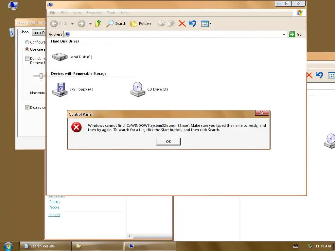Click the window title bar computer icon
This screenshot has width=335, height=251.
(50, 5)
